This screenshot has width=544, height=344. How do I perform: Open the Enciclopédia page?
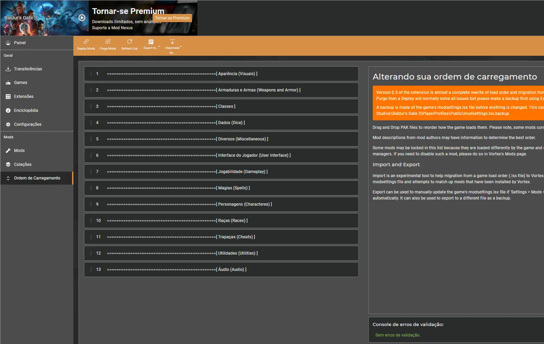(x=37, y=110)
